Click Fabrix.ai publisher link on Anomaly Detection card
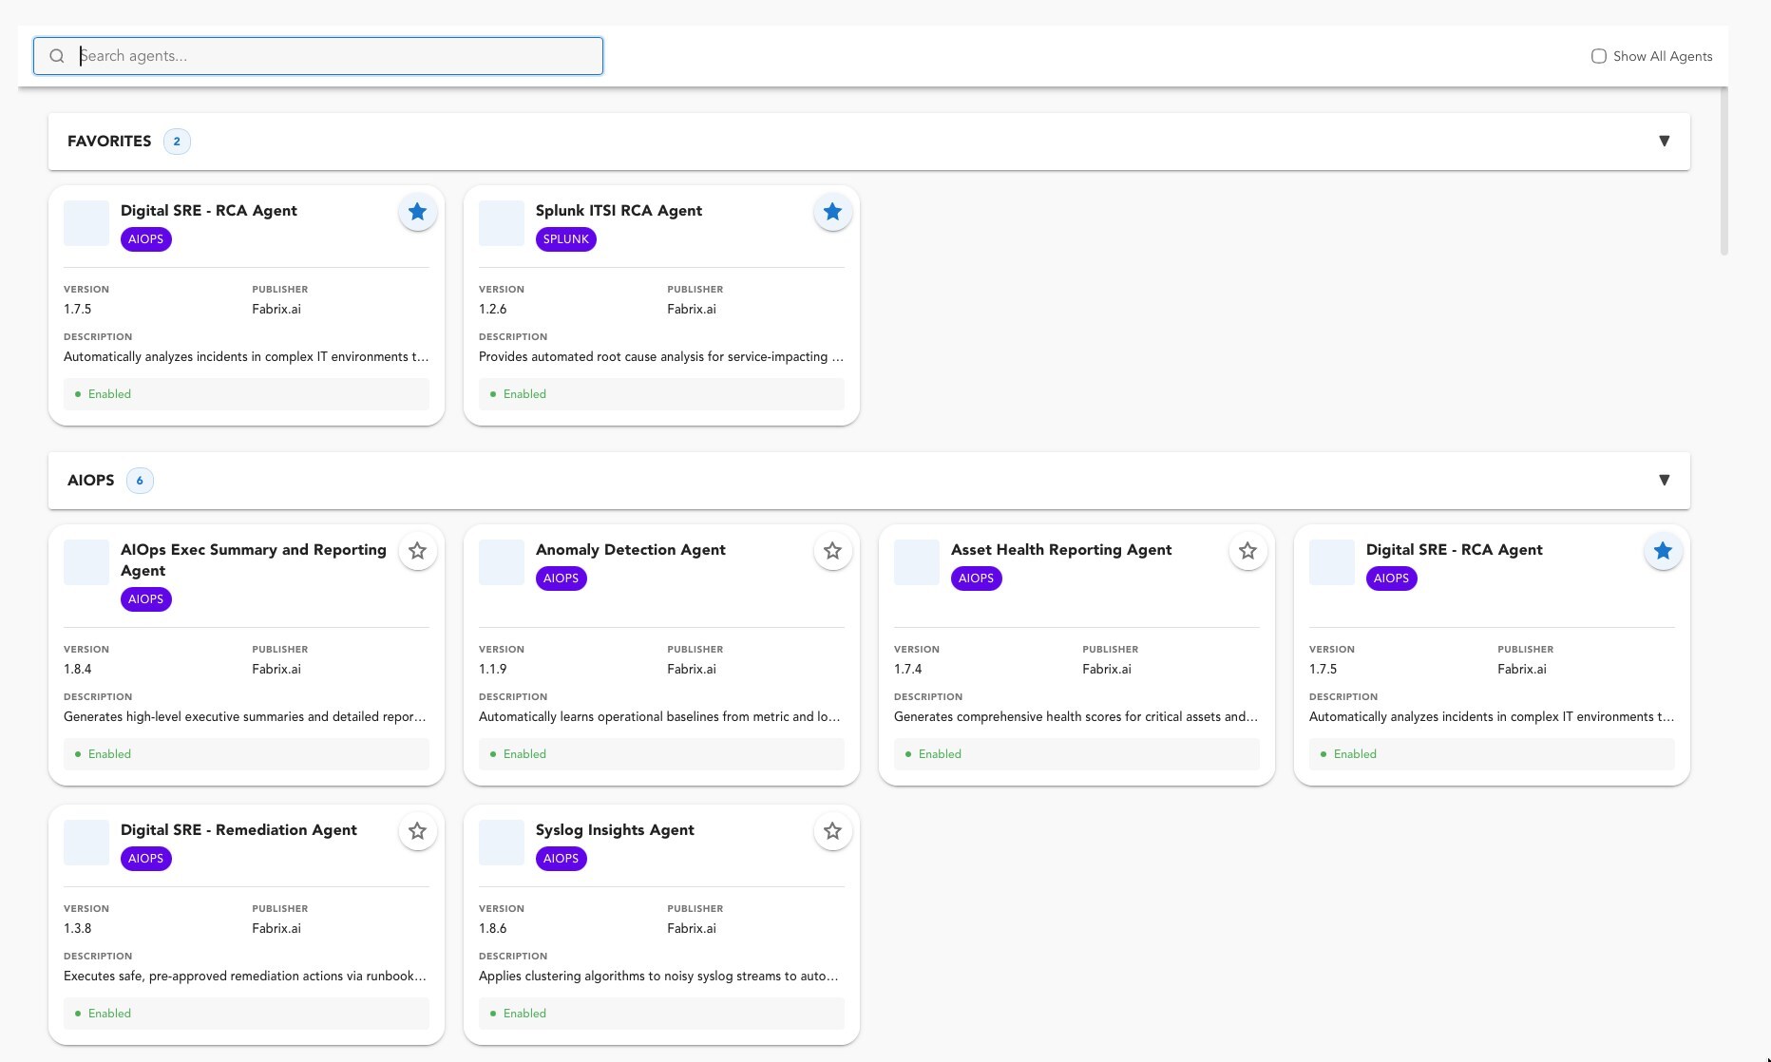Screen dimensions: 1771x1062 click(692, 669)
